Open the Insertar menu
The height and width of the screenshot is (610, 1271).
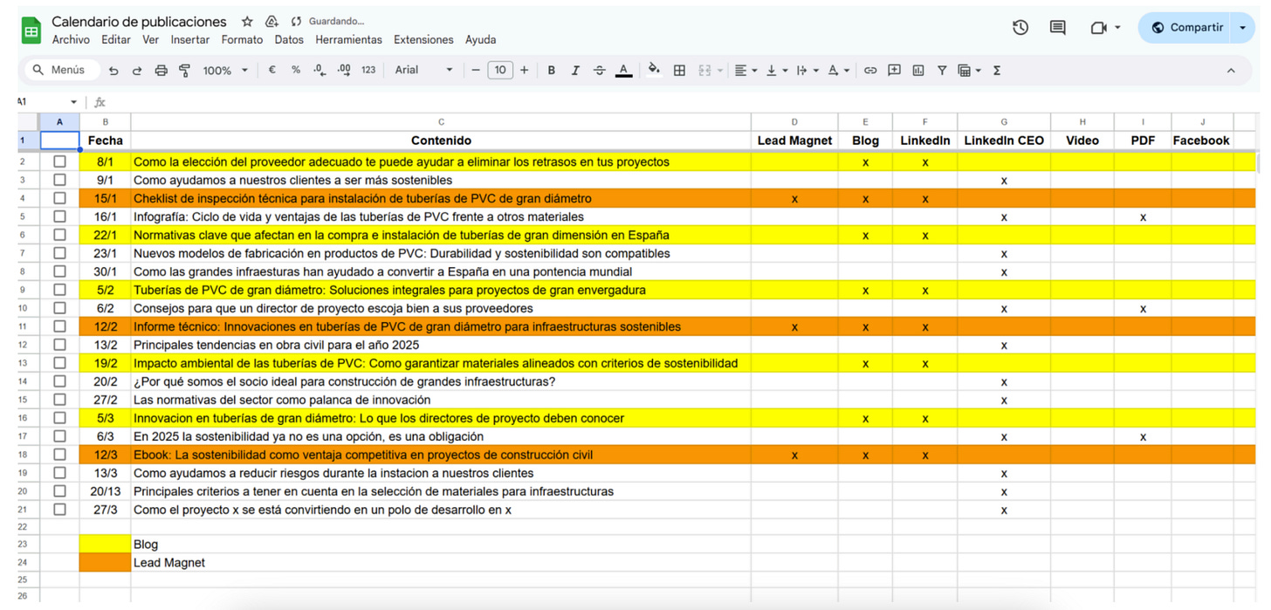click(190, 40)
